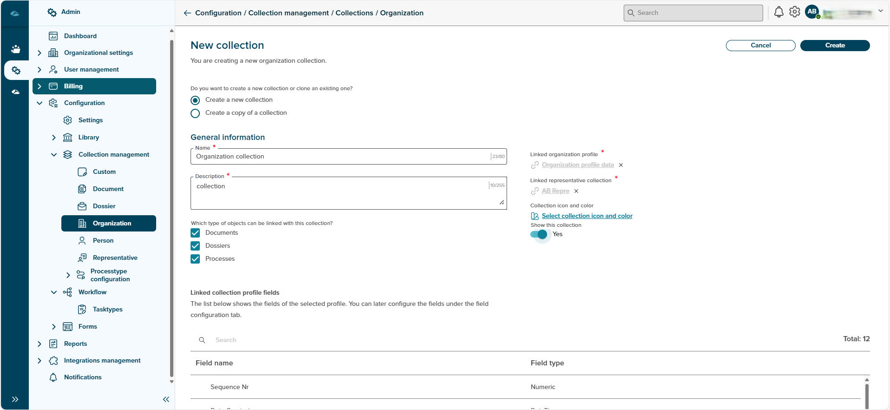Uncheck the Documents checkbox
Image resolution: width=890 pixels, height=410 pixels.
coord(196,233)
